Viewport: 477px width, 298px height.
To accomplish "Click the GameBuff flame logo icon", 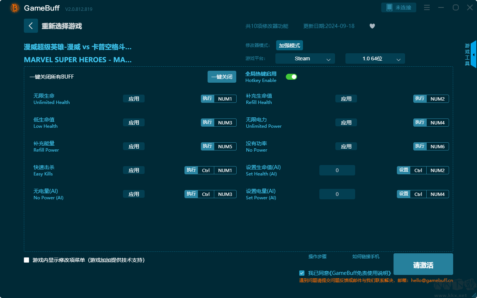I will 15,8.
